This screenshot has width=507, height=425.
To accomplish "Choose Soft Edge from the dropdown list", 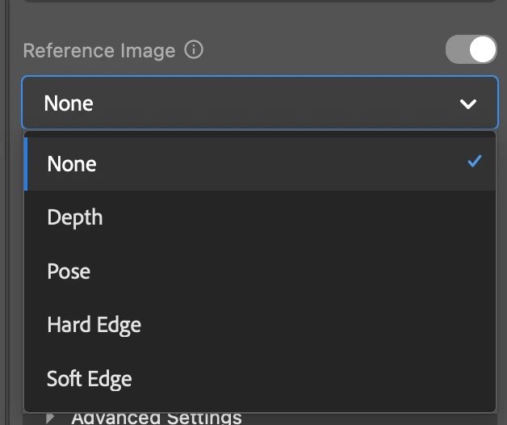I will coord(89,379).
